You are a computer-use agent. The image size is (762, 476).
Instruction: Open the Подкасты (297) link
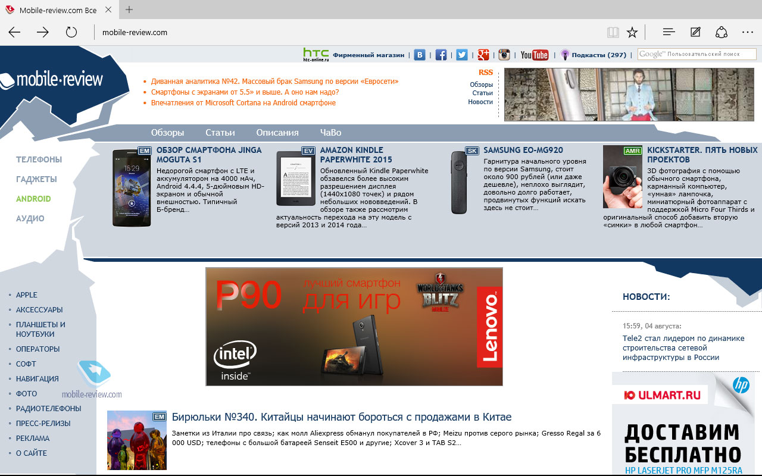[x=599, y=55]
